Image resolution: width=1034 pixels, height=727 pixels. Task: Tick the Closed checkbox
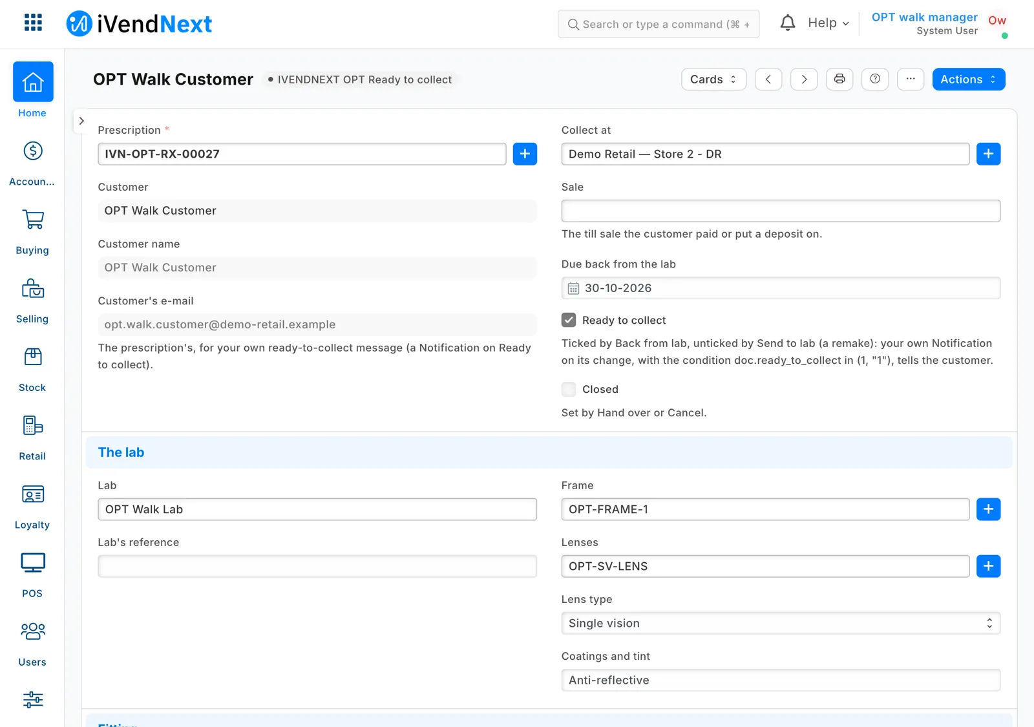[x=569, y=389]
